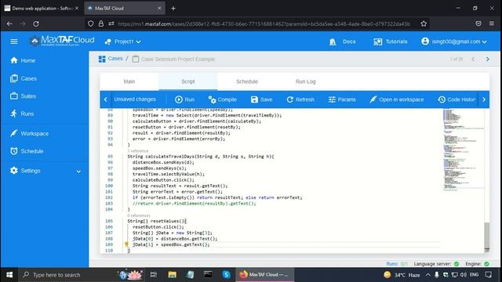The image size is (502, 282).
Task: Open the Pocket save icon
Action: [478, 23]
